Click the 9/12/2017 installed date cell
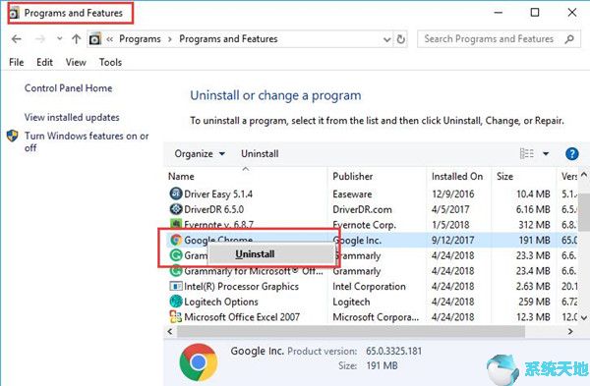This screenshot has height=386, width=590. 452,241
